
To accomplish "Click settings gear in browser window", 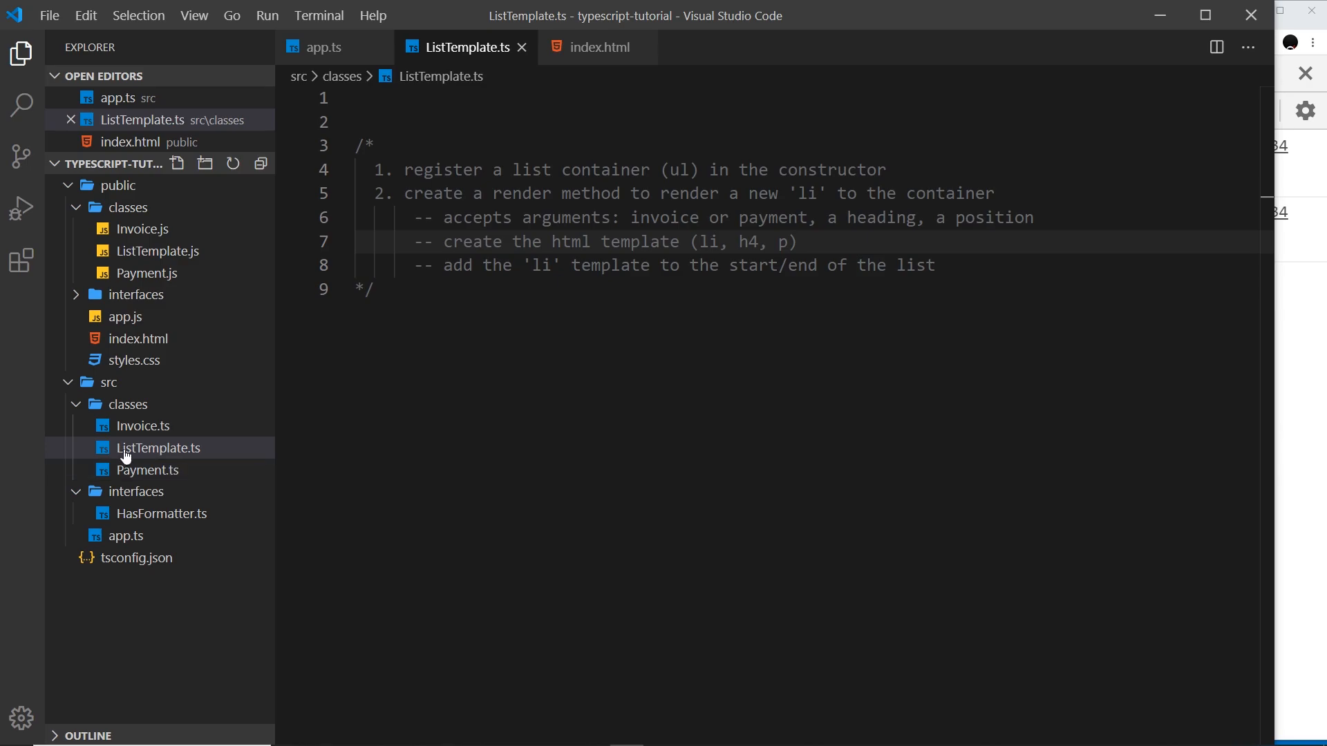I will pyautogui.click(x=1306, y=111).
